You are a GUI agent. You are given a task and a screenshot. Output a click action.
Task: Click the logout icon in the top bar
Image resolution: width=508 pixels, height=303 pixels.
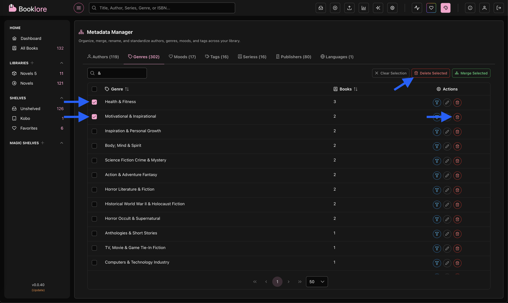click(499, 8)
